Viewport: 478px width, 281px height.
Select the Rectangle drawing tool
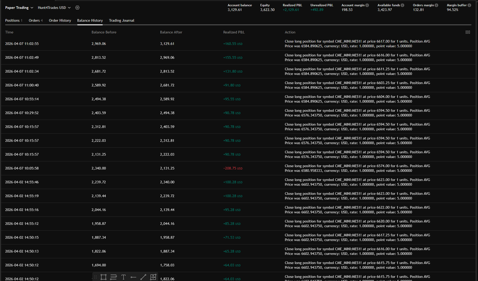tap(104, 277)
